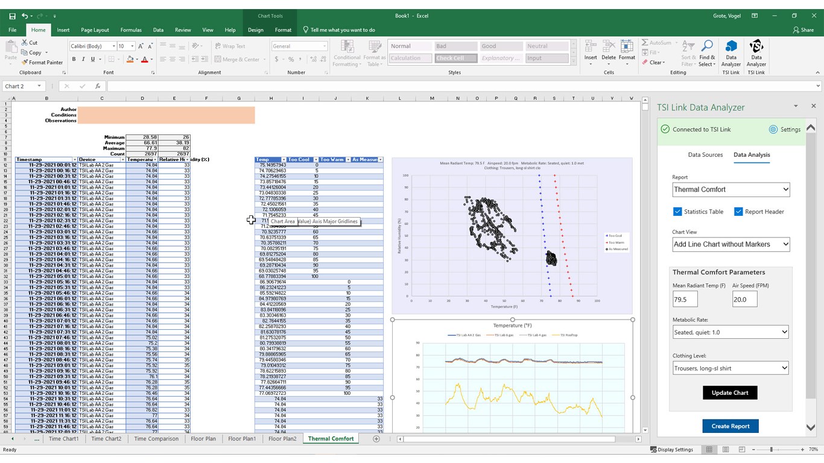Toggle the Statistics Table checkbox
The height and width of the screenshot is (463, 824).
[677, 212]
